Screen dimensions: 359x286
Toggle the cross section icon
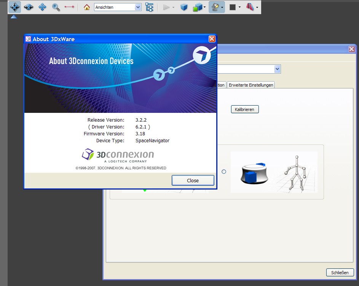pyautogui.click(x=250, y=7)
